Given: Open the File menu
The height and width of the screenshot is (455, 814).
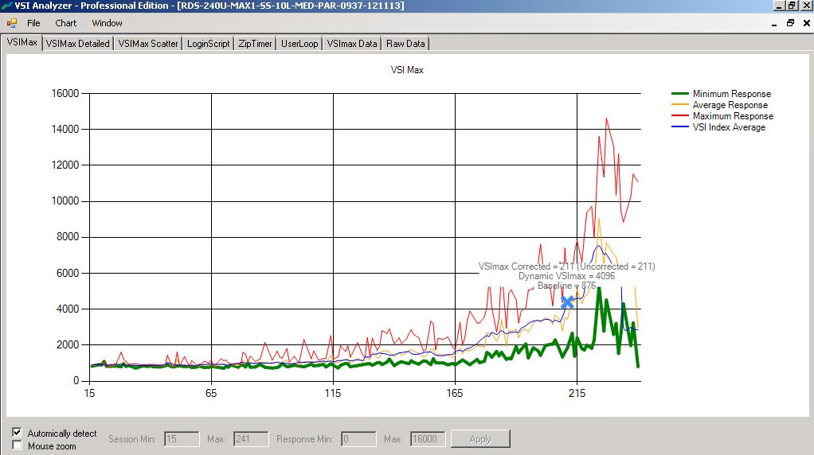Looking at the screenshot, I should pyautogui.click(x=33, y=23).
